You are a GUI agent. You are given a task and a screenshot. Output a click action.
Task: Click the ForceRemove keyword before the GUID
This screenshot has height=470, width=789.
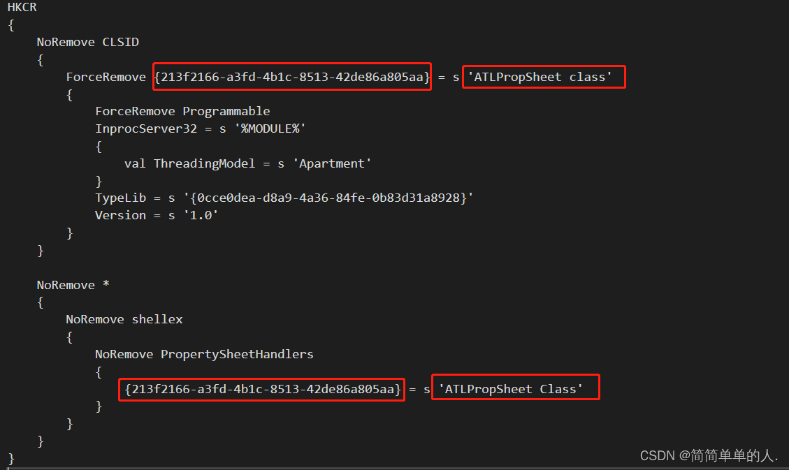point(106,77)
